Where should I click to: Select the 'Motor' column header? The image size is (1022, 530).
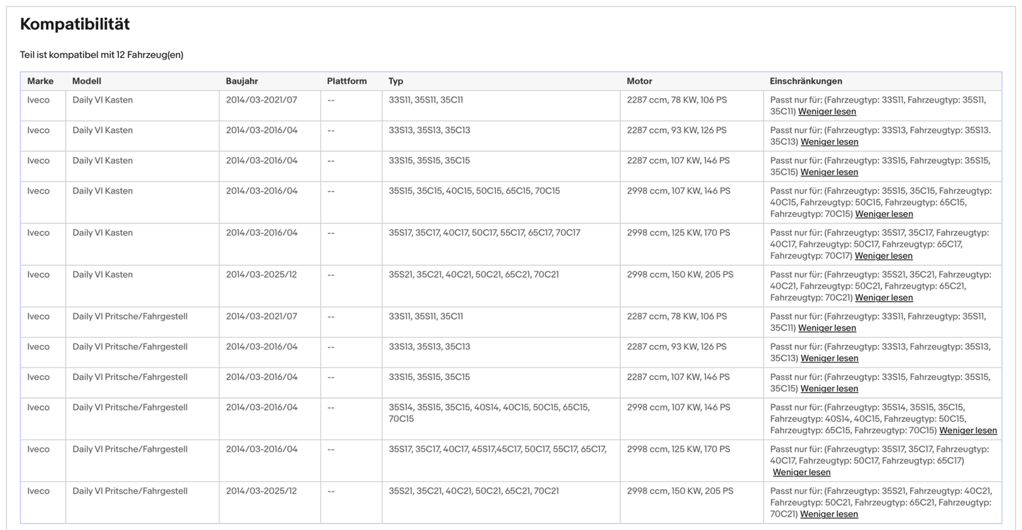tap(639, 81)
